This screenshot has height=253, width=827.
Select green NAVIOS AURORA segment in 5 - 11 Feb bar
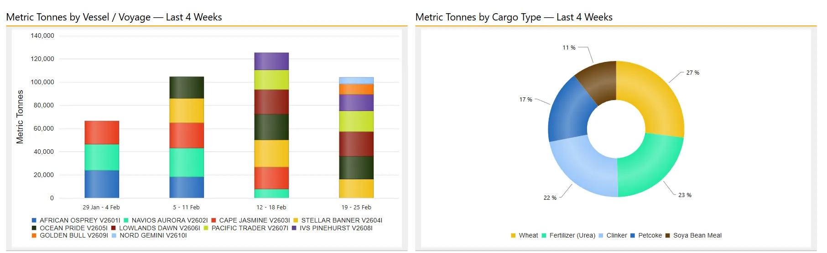pyautogui.click(x=187, y=162)
